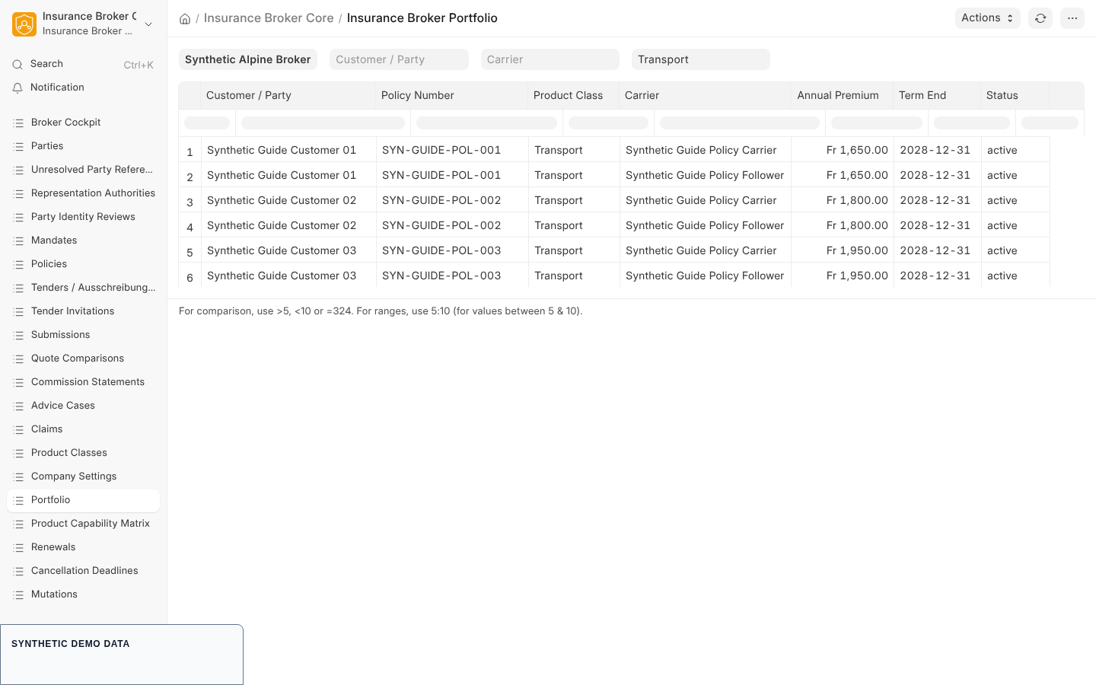1096x685 pixels.
Task: Open Tender Invitations in sidebar
Action: point(84,311)
